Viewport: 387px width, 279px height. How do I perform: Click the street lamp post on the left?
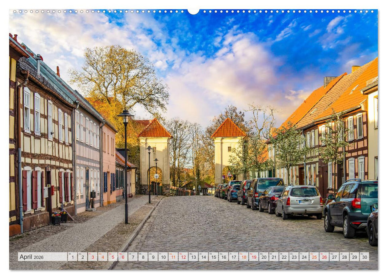(x=126, y=167)
